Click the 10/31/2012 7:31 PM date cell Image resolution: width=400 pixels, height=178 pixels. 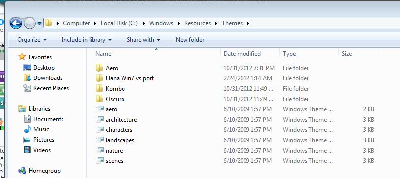tap(249, 68)
